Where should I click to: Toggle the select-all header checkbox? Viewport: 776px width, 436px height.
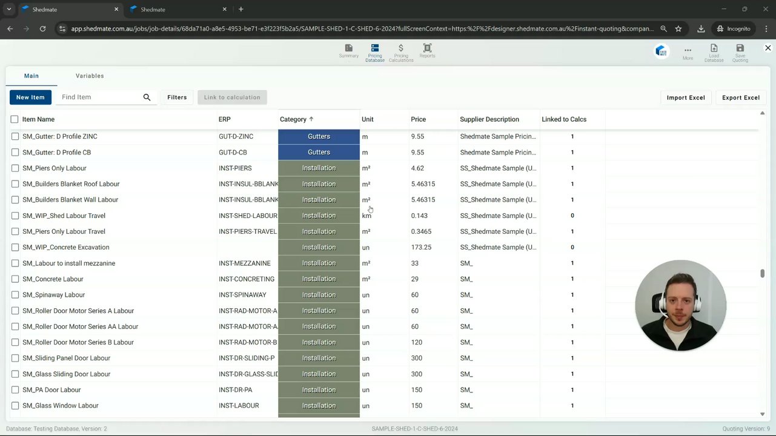point(15,119)
